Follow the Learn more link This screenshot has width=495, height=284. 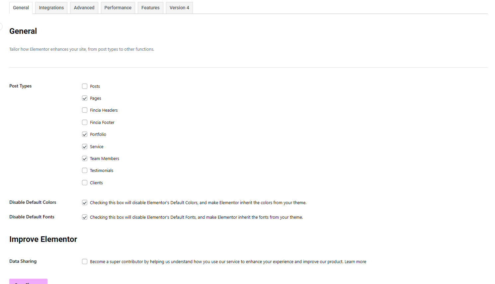(x=355, y=262)
